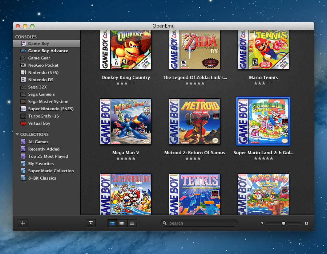Click the Super Nintendo (SNES) icon
Screen dimensions: 327x254
(23, 109)
